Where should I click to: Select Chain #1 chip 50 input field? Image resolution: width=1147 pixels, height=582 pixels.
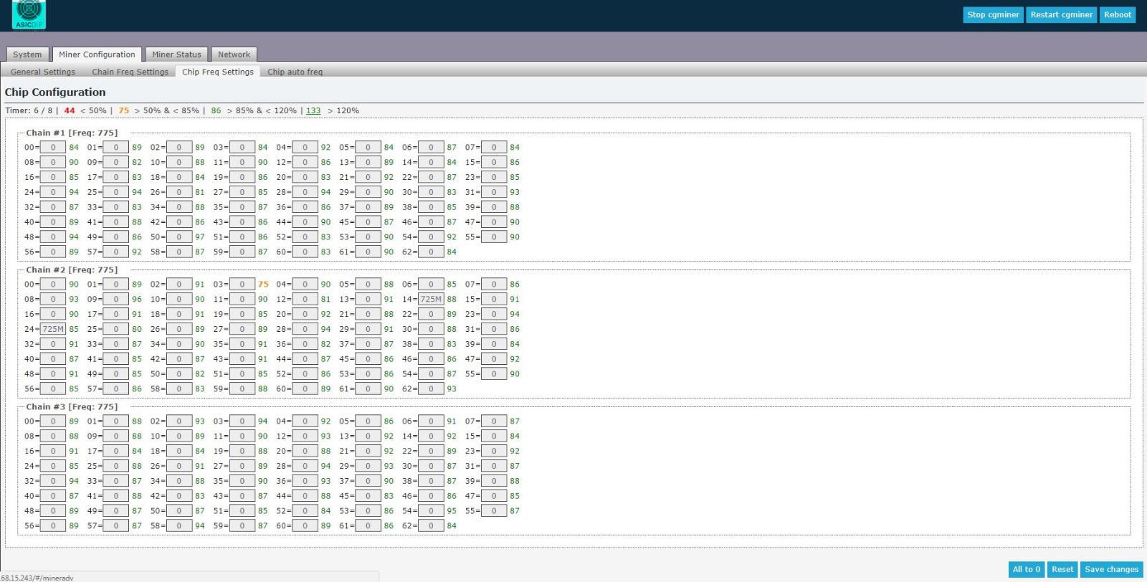point(179,237)
